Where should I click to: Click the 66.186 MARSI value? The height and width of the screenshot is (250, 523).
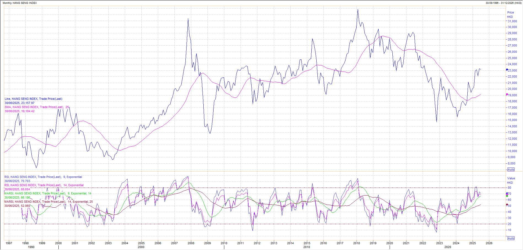(x=26, y=197)
